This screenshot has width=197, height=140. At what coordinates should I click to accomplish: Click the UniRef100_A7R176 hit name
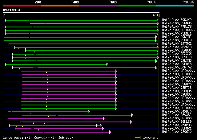pyautogui.click(x=177, y=27)
